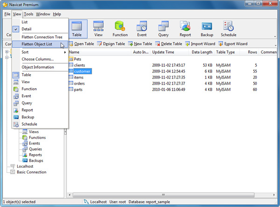The width and height of the screenshot is (280, 207).
Task: Sort by Name column header
Action: point(99,52)
